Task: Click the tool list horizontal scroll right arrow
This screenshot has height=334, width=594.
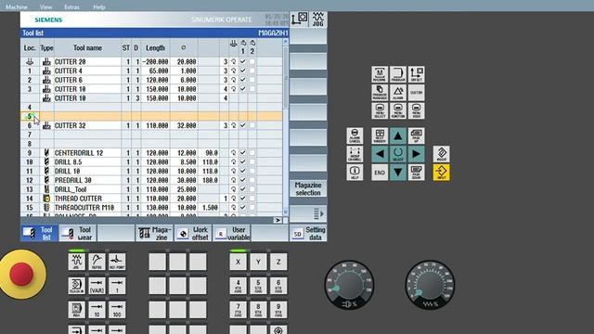Action: pos(278,220)
